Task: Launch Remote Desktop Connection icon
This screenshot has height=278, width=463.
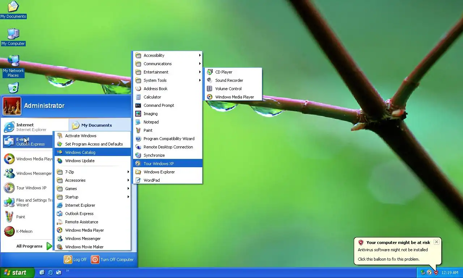Action: point(138,147)
